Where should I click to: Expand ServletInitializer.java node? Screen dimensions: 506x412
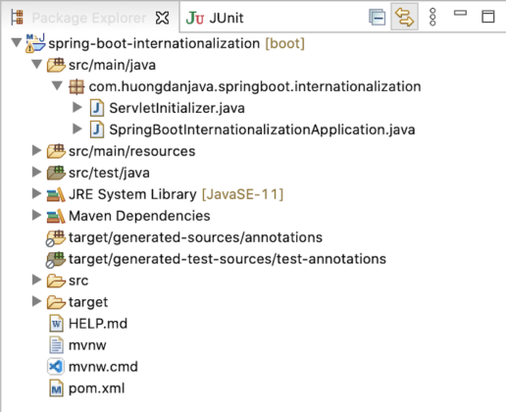[x=77, y=107]
